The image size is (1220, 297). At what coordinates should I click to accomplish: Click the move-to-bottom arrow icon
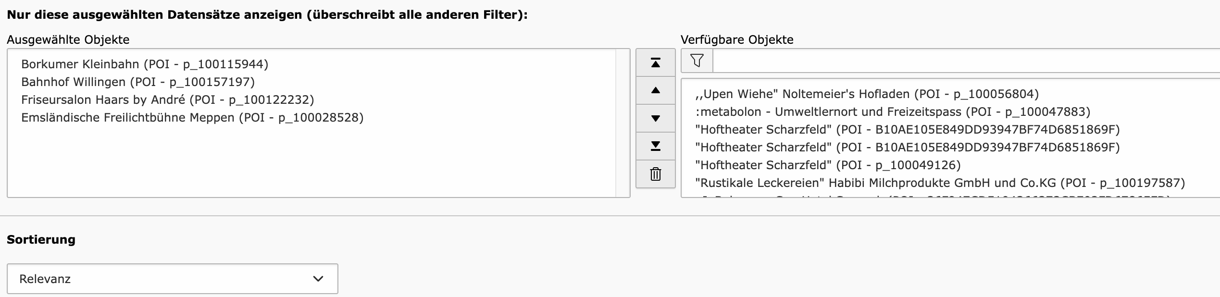(655, 146)
